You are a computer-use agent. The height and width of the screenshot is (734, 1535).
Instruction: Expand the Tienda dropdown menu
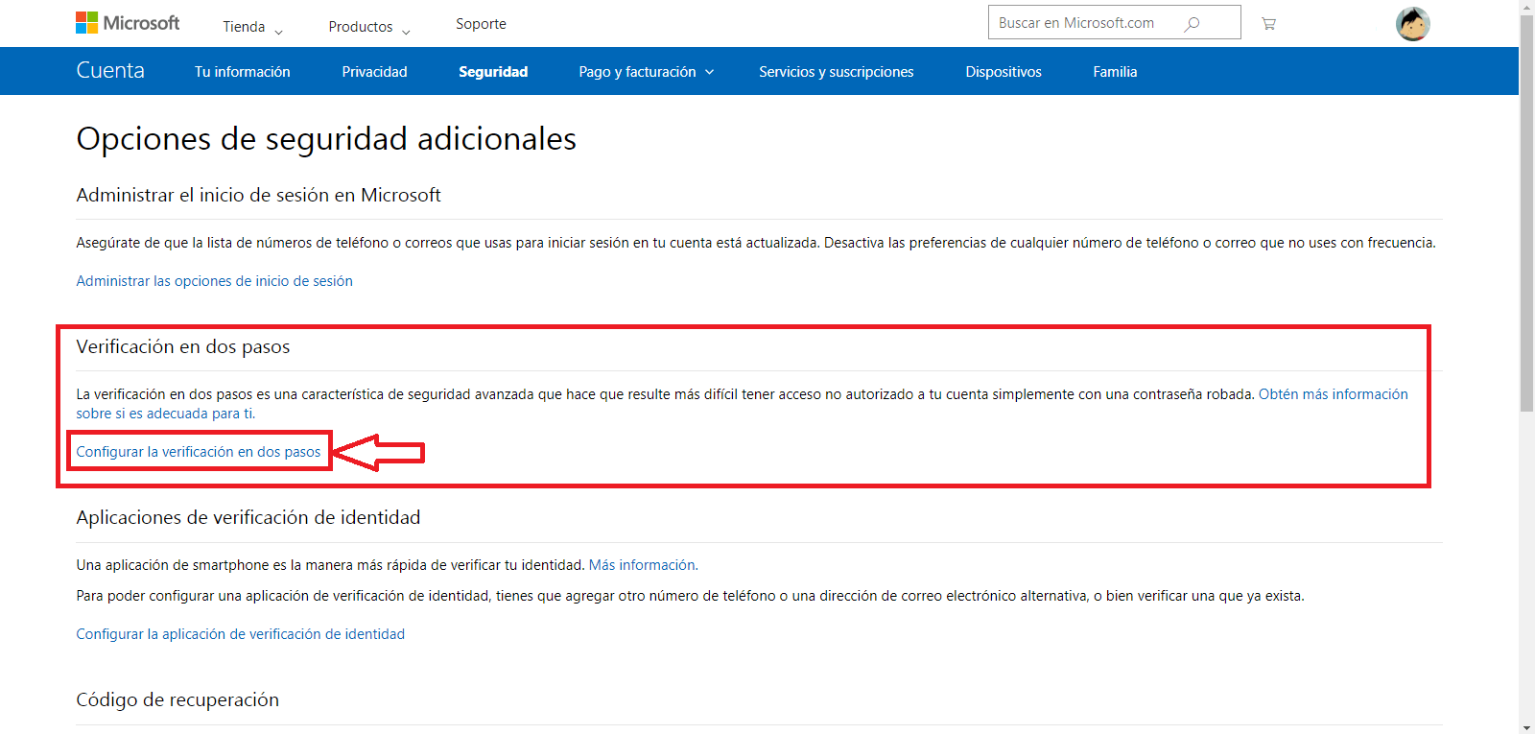[x=252, y=27]
